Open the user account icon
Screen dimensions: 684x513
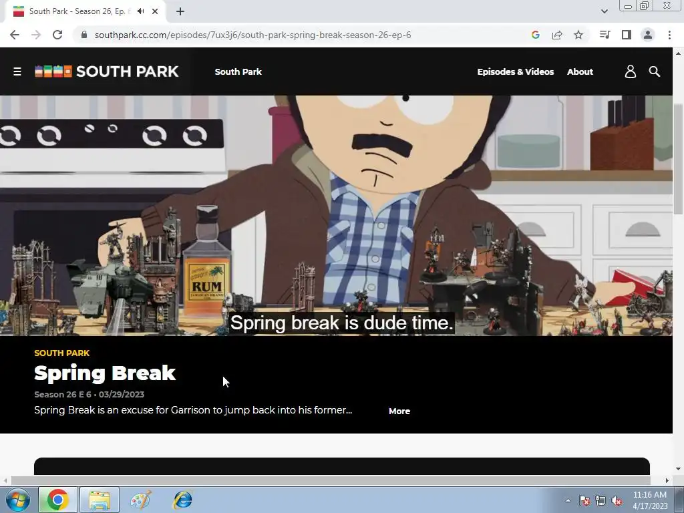tap(631, 71)
